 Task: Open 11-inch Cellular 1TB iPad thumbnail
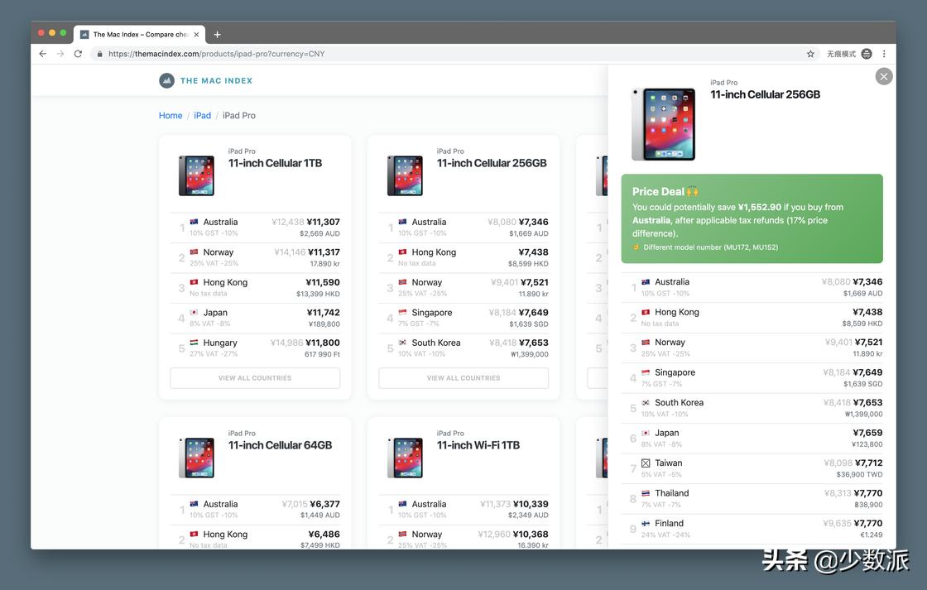coord(196,175)
